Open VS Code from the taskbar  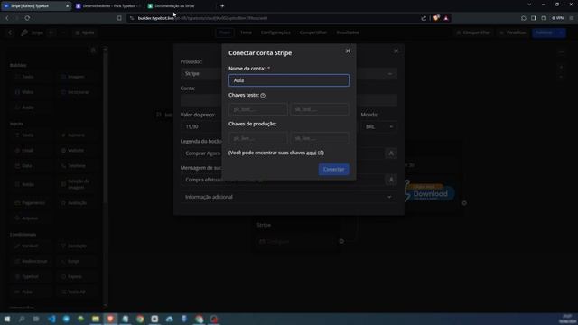click(51, 319)
